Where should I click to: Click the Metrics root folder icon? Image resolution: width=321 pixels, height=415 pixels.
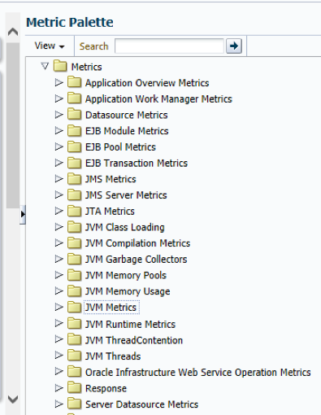[x=60, y=66]
